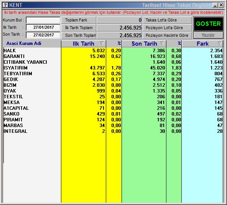The height and width of the screenshot is (205, 227).
Task: Click Son Tarih value 7.386
Action: [x=159, y=51]
